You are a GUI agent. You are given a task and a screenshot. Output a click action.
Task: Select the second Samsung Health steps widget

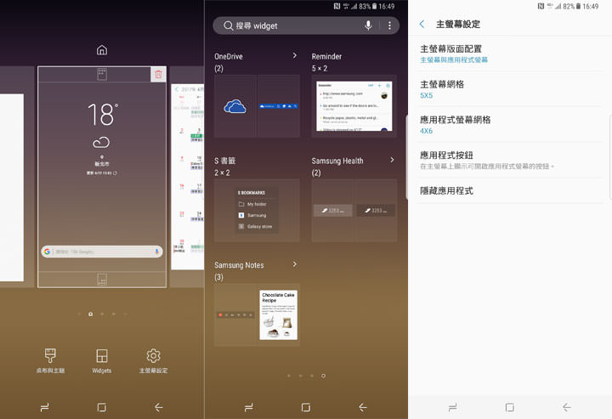click(376, 210)
